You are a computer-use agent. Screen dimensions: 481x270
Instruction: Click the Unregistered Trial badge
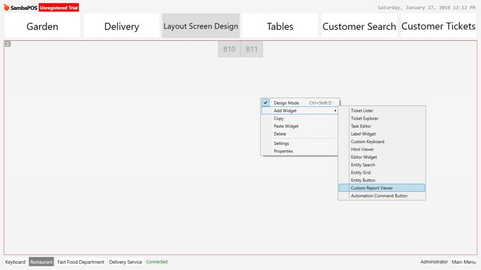coord(59,7)
